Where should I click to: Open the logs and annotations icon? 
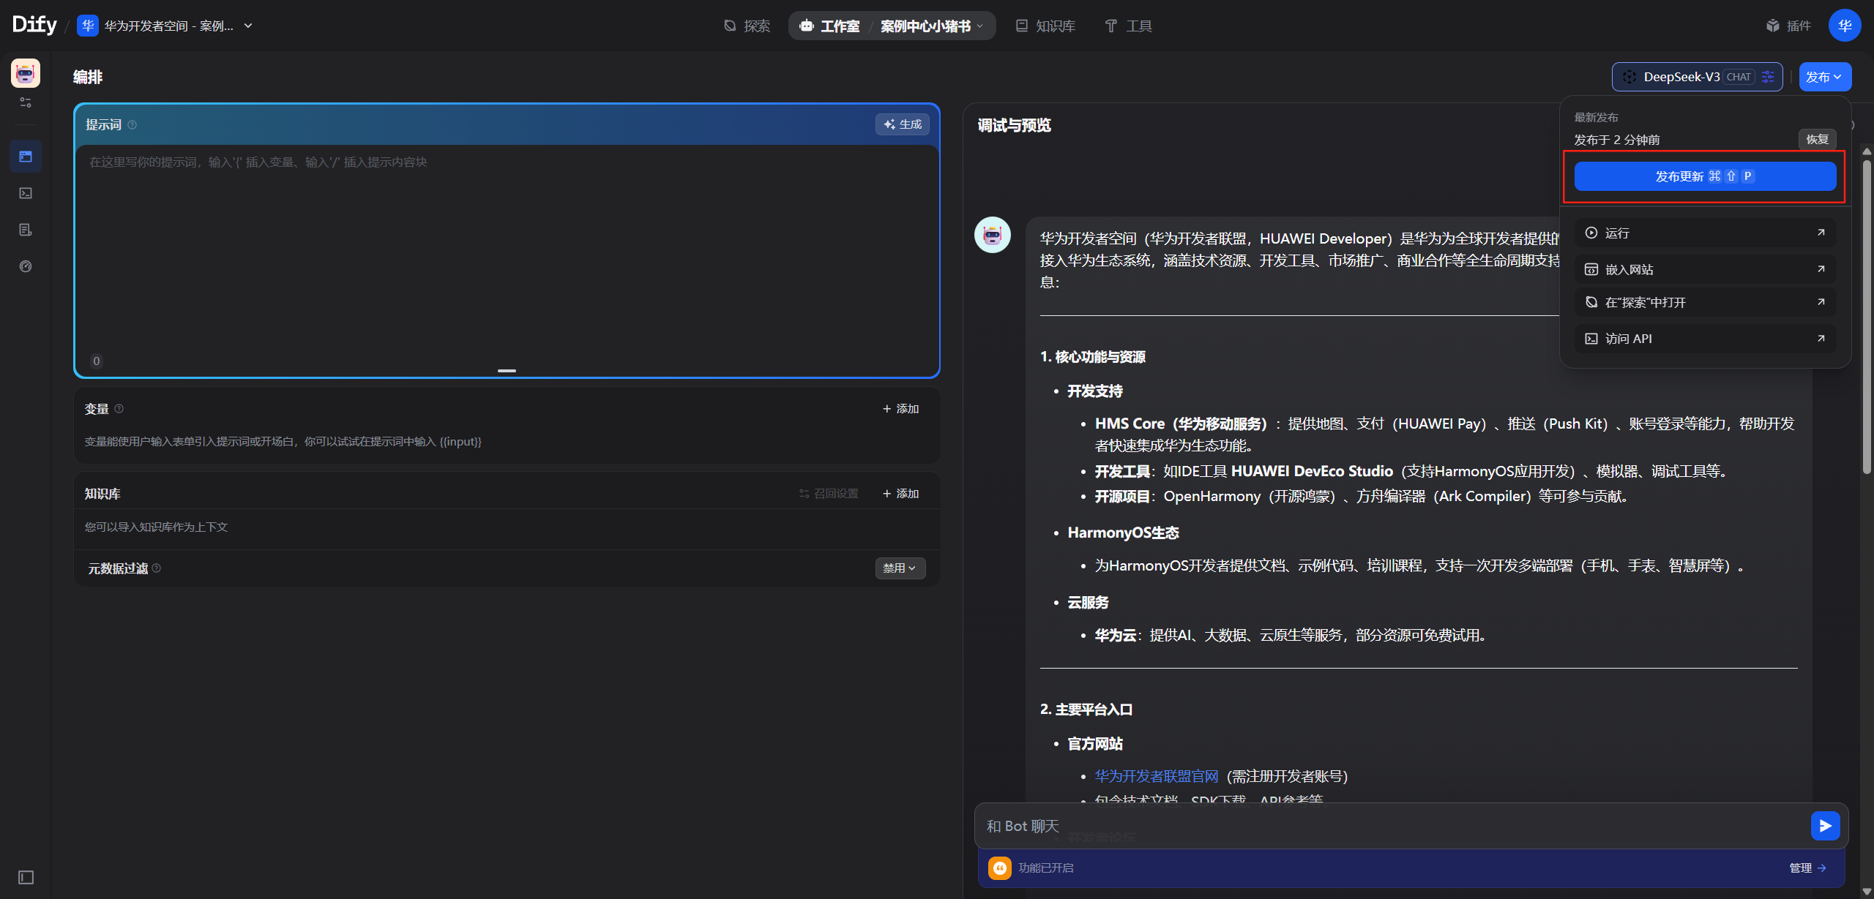26,230
